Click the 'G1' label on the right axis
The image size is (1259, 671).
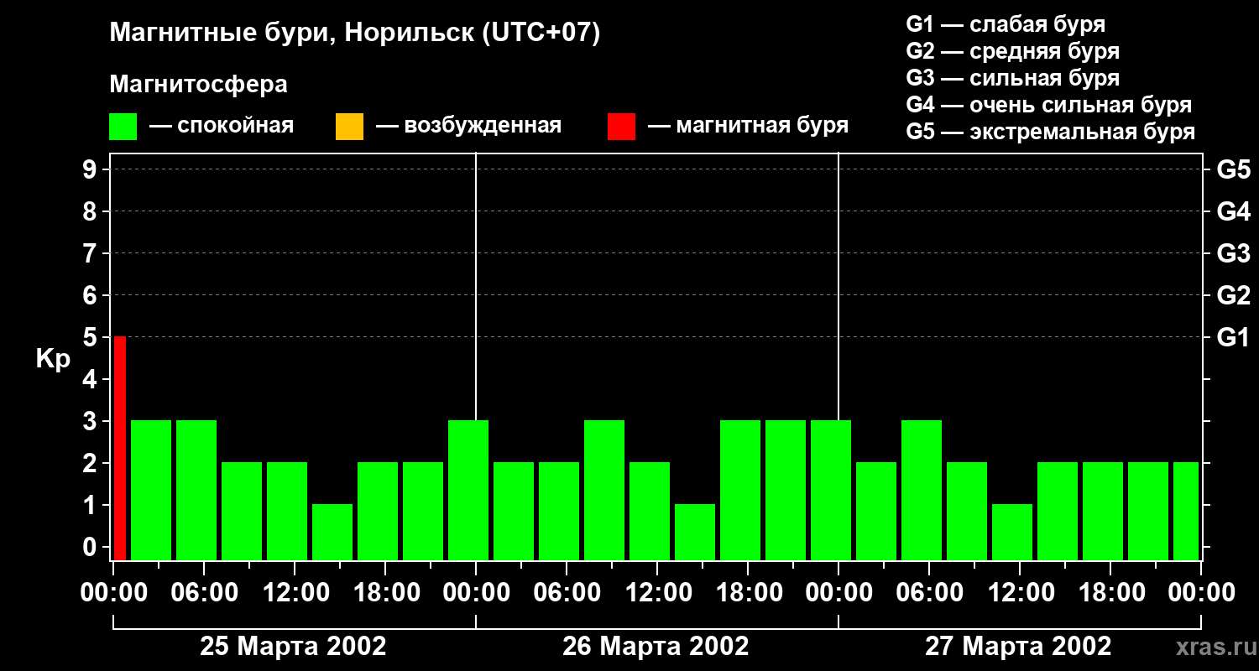point(1233,337)
